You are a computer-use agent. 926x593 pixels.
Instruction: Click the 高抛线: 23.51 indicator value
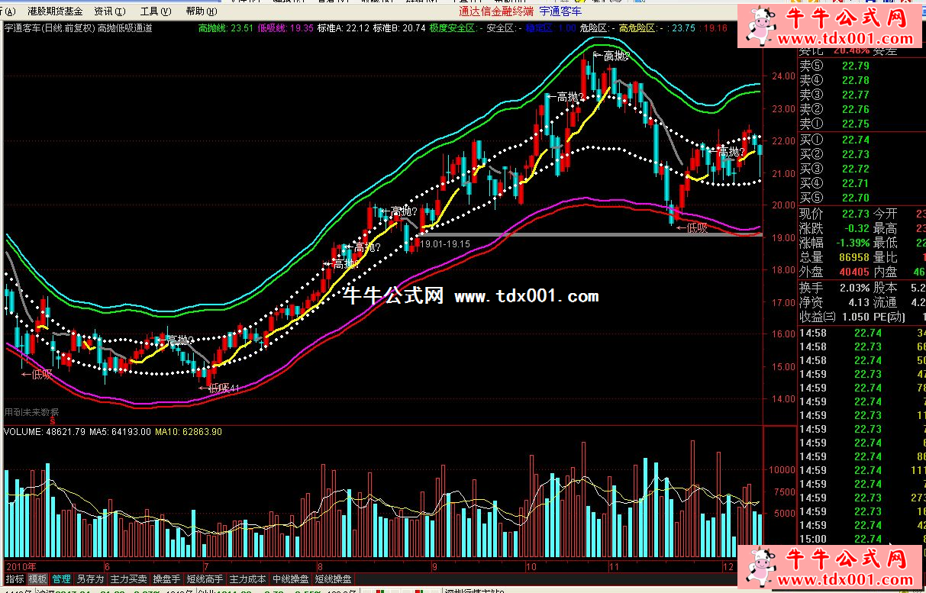click(225, 28)
